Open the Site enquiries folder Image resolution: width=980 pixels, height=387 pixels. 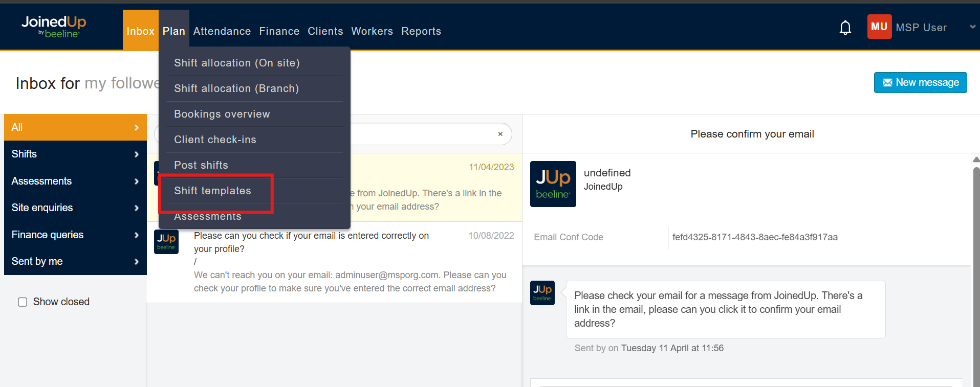click(75, 208)
